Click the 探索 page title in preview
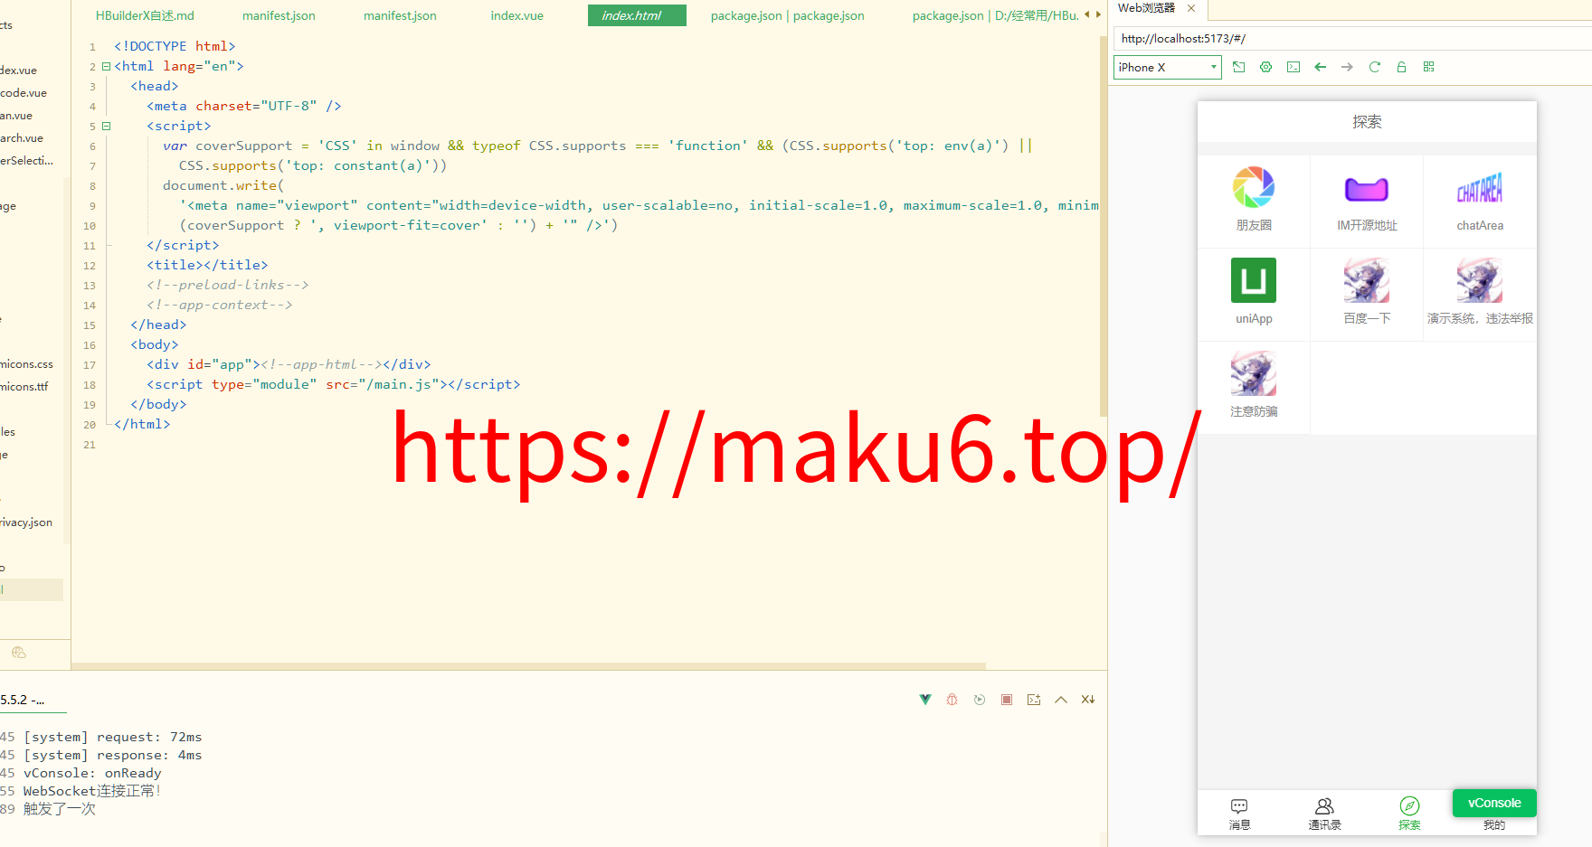This screenshot has height=847, width=1592. [1367, 122]
